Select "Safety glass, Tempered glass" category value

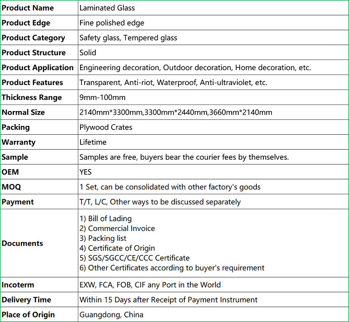point(128,38)
